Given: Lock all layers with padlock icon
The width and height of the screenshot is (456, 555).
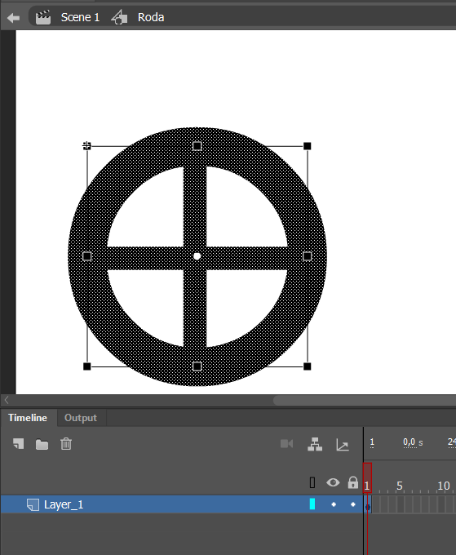Looking at the screenshot, I should pyautogui.click(x=352, y=482).
